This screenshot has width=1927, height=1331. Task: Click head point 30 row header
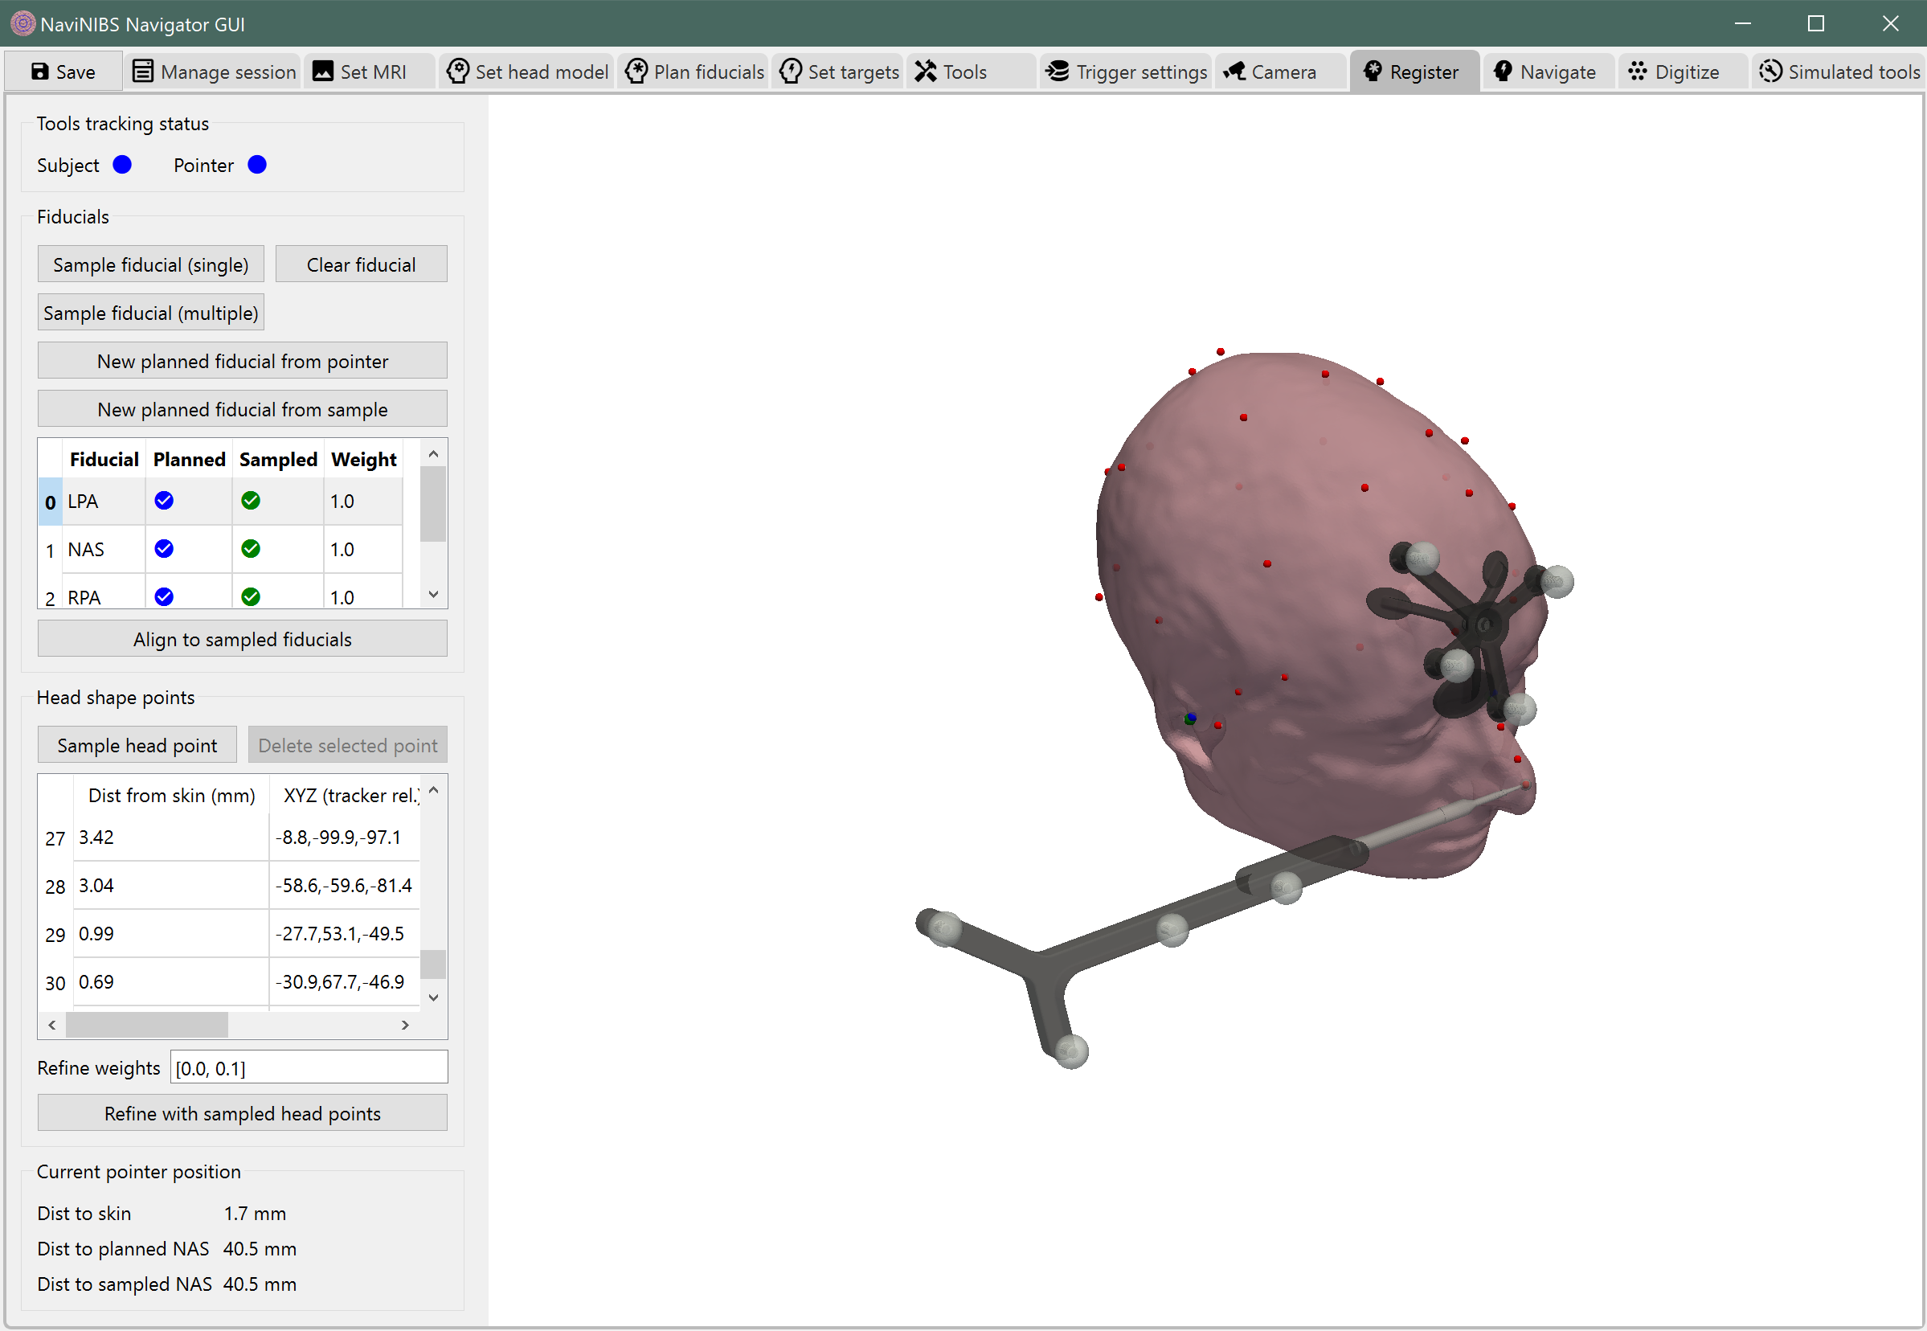click(56, 983)
